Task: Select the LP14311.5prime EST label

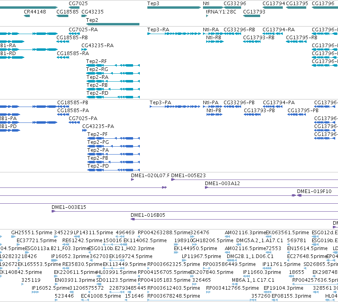Action: 93,233
